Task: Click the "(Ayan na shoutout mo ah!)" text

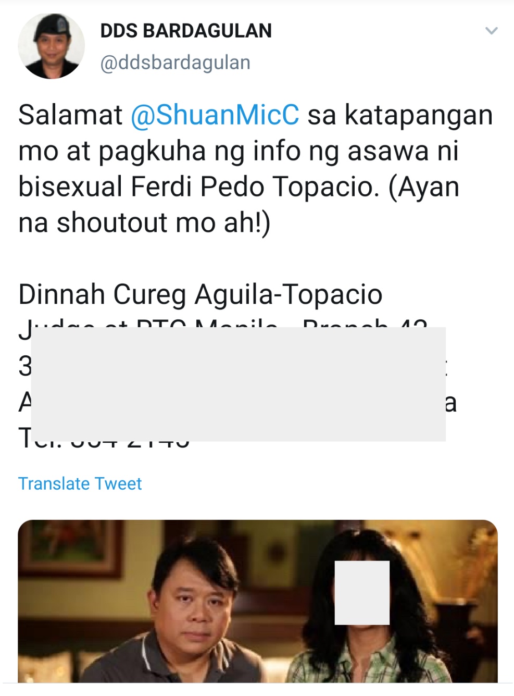Action: pyautogui.click(x=239, y=205)
